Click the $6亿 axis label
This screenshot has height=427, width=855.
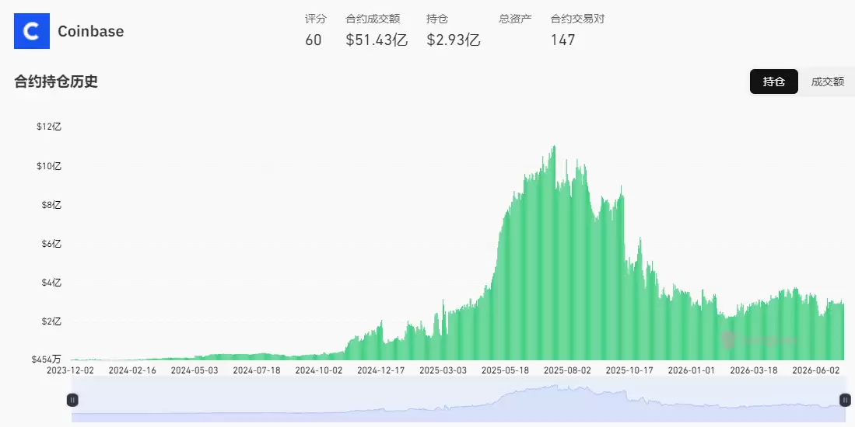point(51,244)
